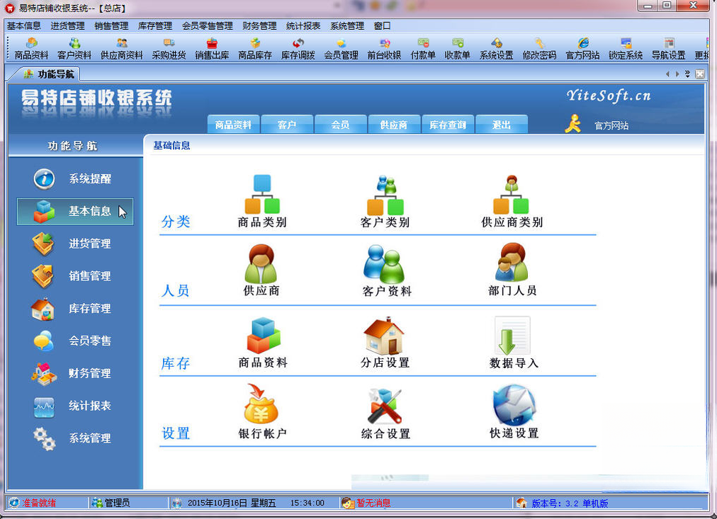
Task: Click 版本号: 3.2 单机版 status text
Action: pyautogui.click(x=570, y=503)
